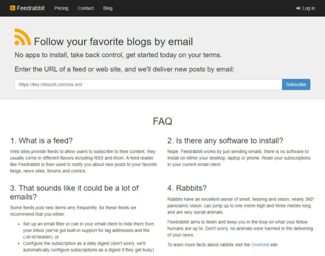325x256 pixels.
Task: Select the 'What is a feed?' heading
Action: click(x=42, y=141)
